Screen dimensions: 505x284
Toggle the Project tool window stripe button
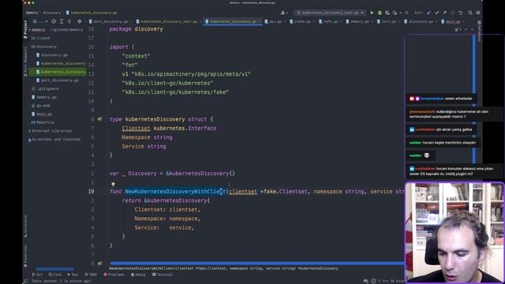[25, 30]
